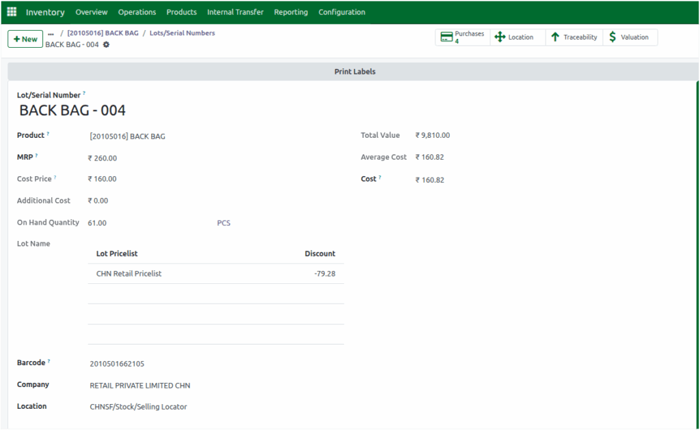Open the PCS unit of measure selector
Image resolution: width=700 pixels, height=430 pixels.
[x=224, y=223]
